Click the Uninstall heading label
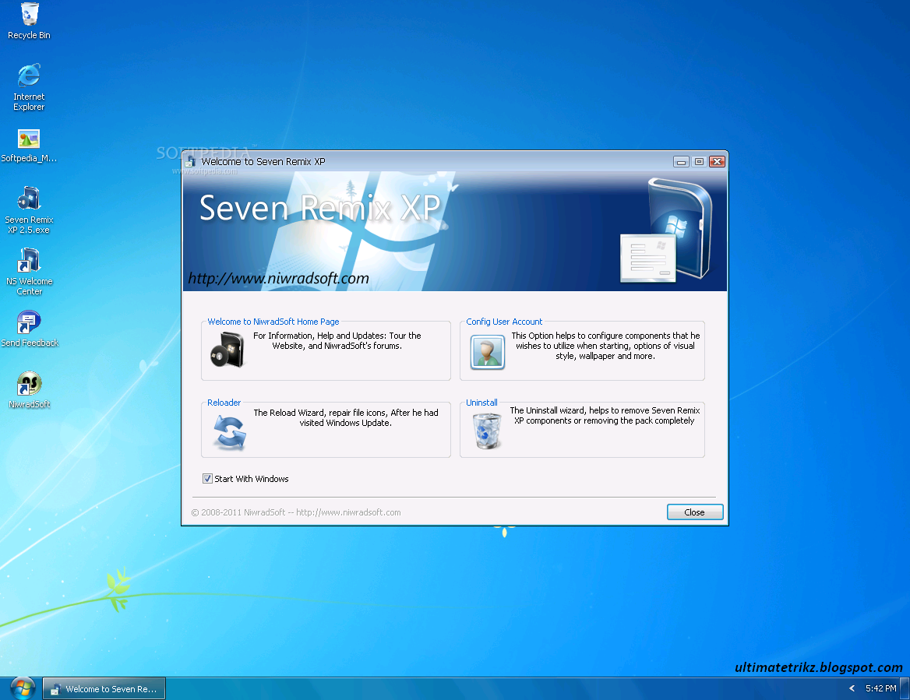The height and width of the screenshot is (700, 910). pos(481,403)
